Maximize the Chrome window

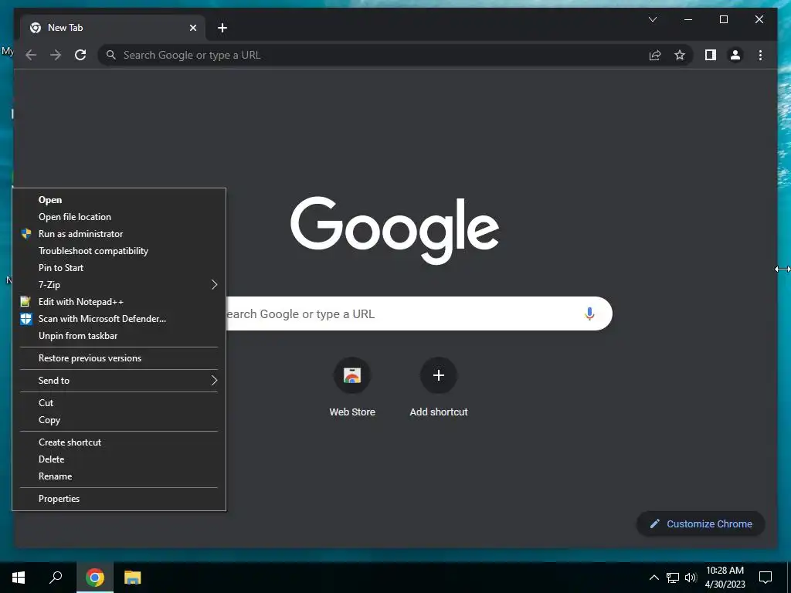[723, 19]
